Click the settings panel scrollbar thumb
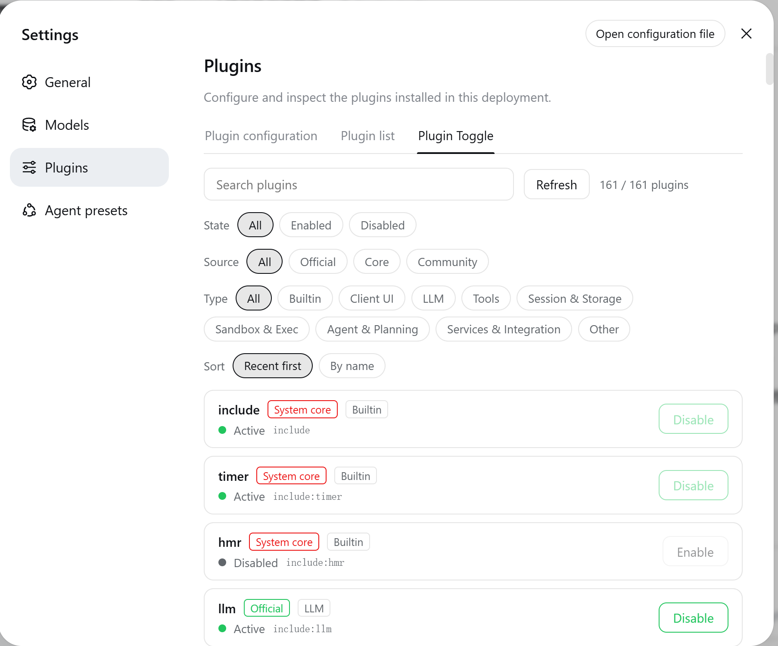Viewport: 778px width, 646px height. [x=769, y=69]
